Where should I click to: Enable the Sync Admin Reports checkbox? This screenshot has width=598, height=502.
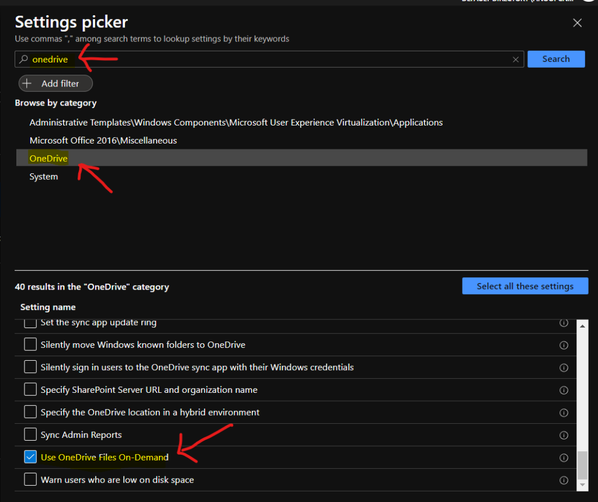(30, 434)
